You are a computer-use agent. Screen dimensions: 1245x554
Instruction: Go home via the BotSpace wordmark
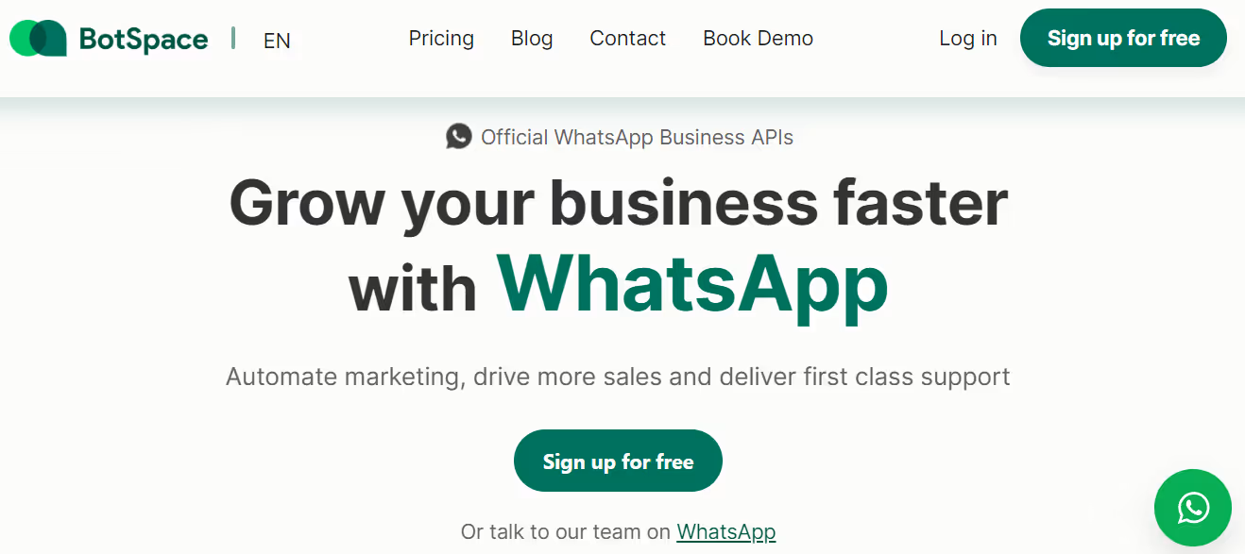pos(144,39)
